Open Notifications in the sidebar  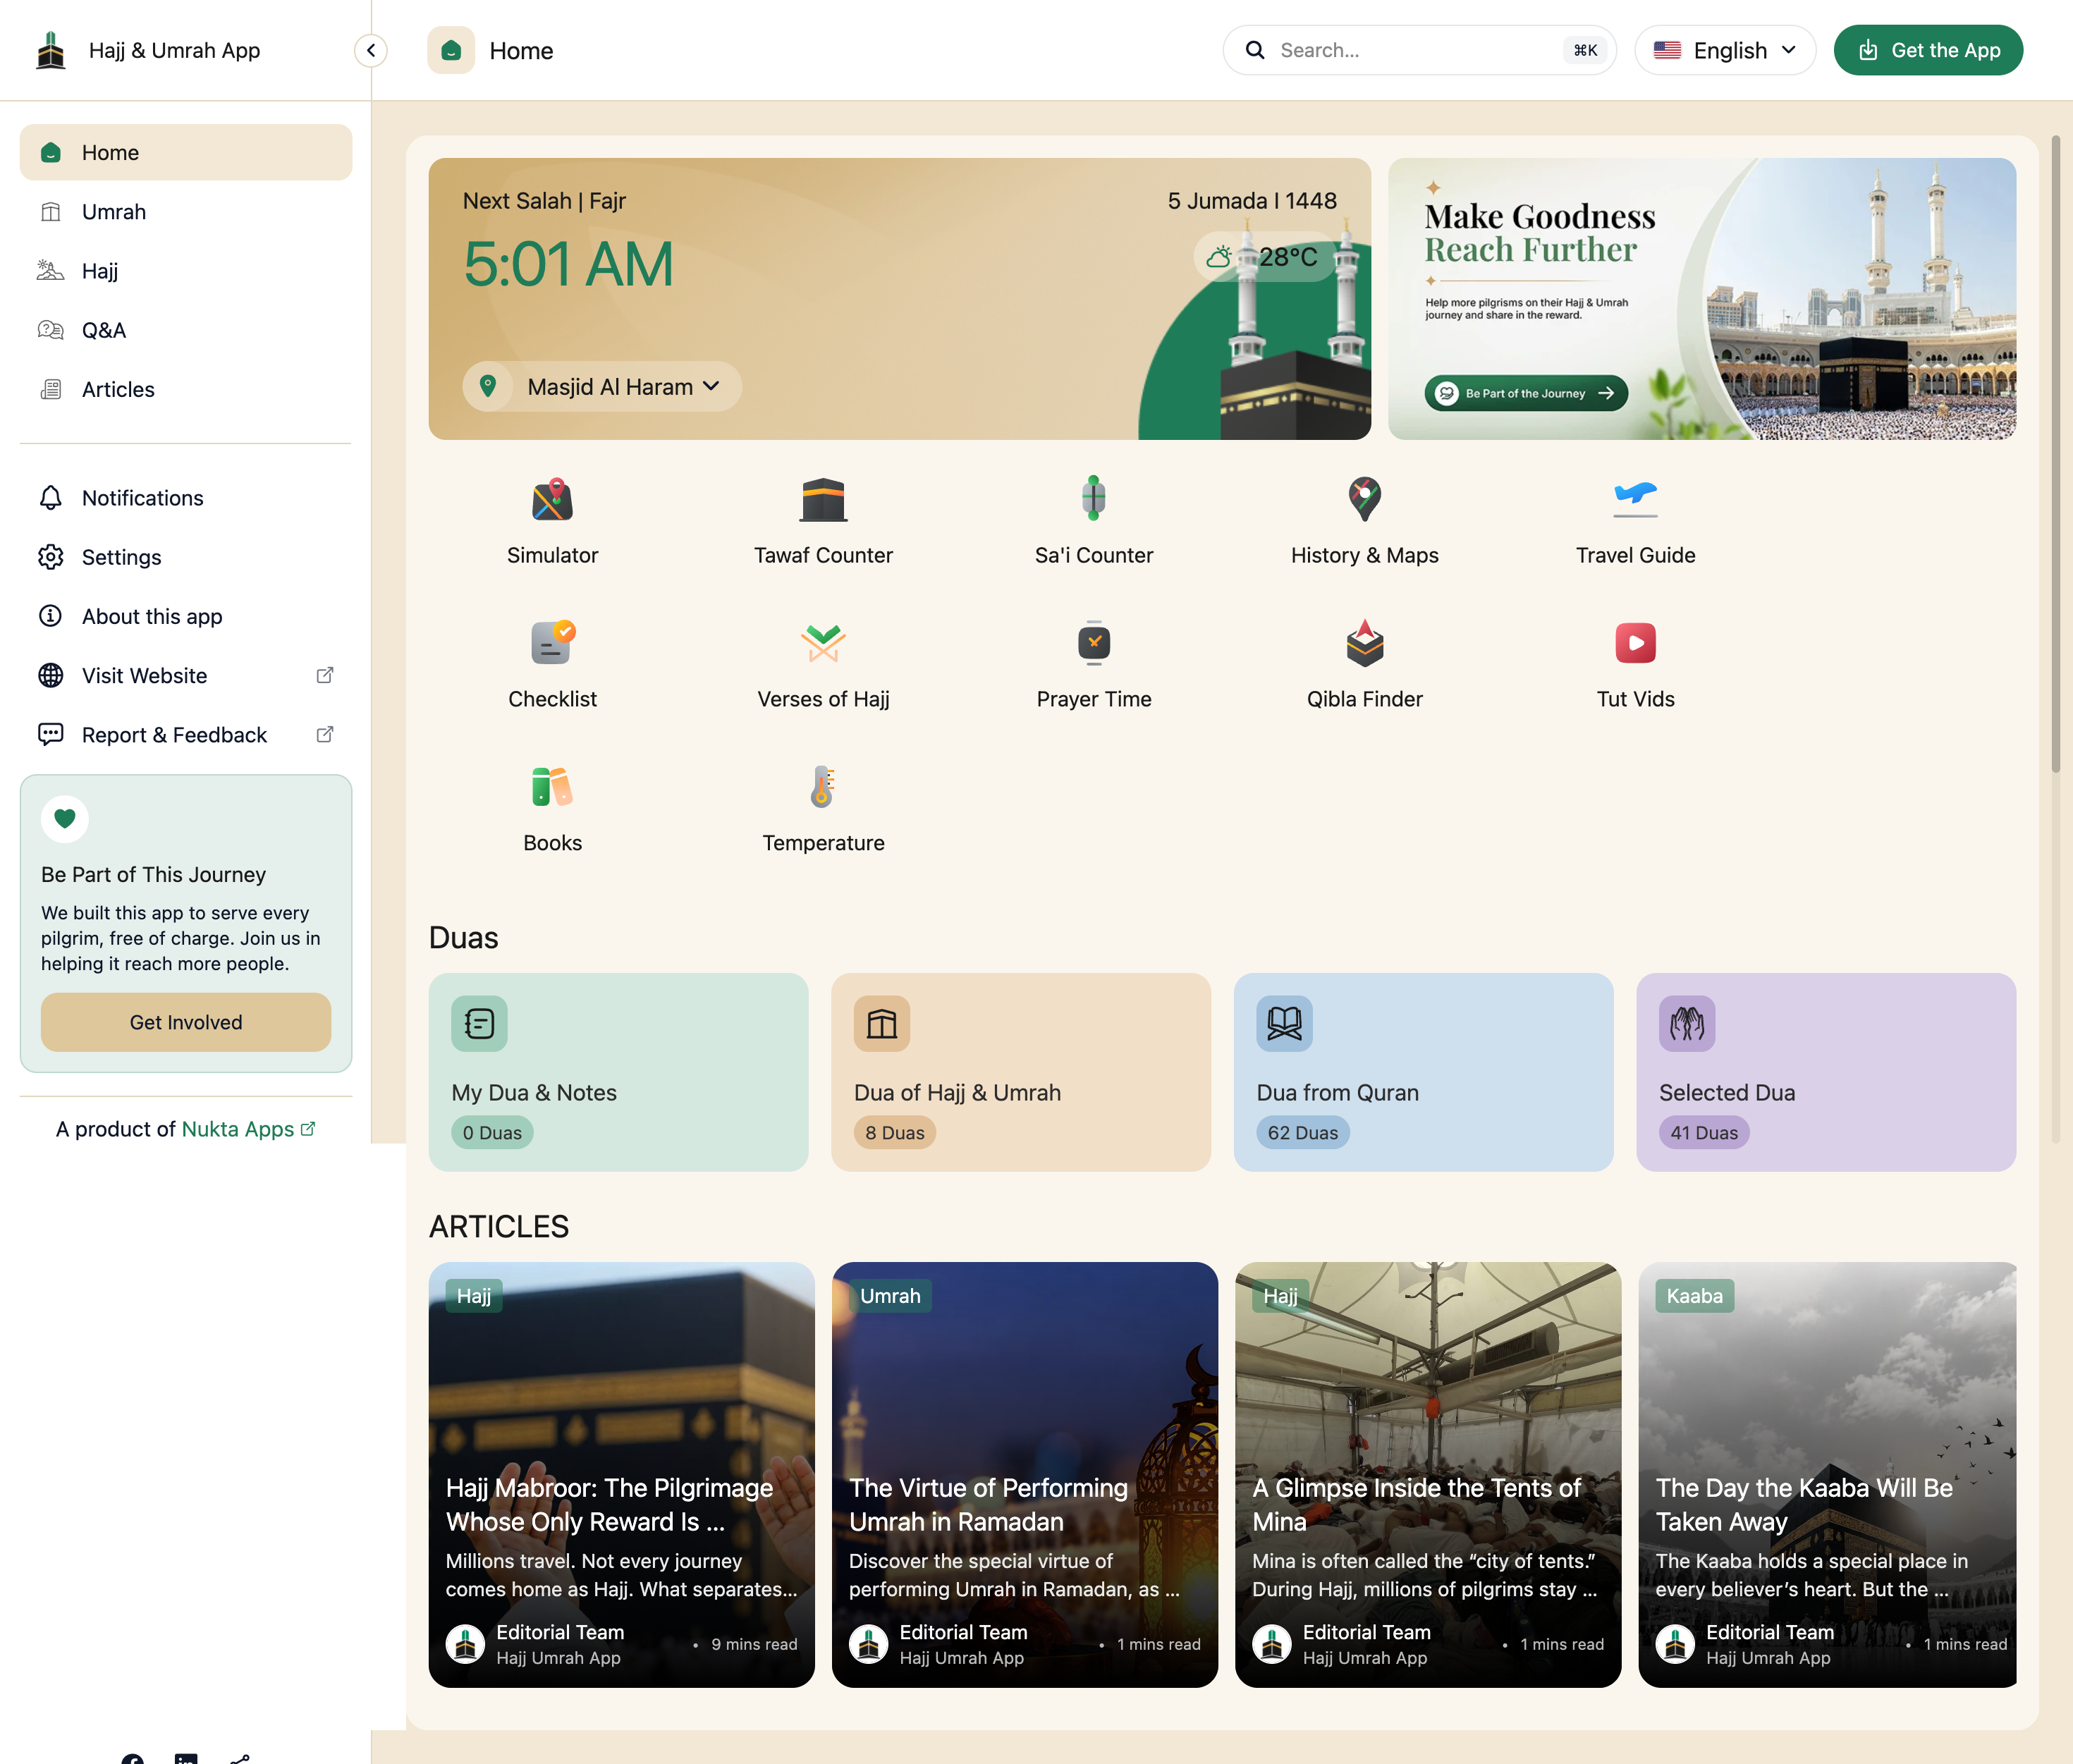tap(186, 498)
